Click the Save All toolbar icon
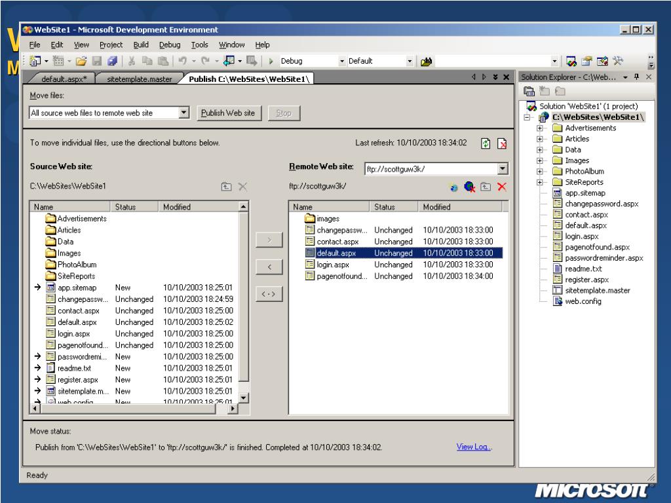671x503 pixels. pyautogui.click(x=112, y=61)
